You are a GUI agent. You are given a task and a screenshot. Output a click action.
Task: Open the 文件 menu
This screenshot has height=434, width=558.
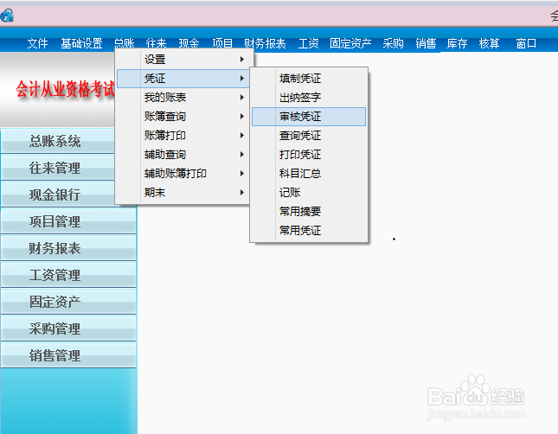tap(37, 44)
